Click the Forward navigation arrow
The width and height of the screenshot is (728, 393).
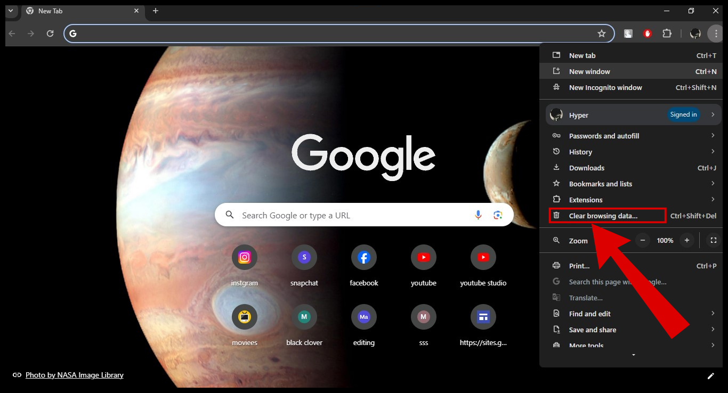(x=31, y=34)
